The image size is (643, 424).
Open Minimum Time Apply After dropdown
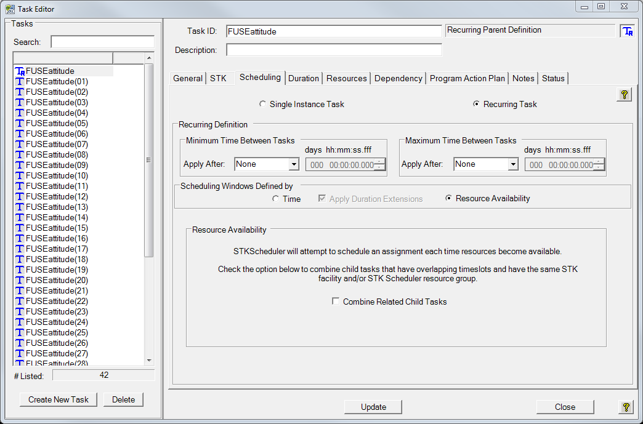293,164
